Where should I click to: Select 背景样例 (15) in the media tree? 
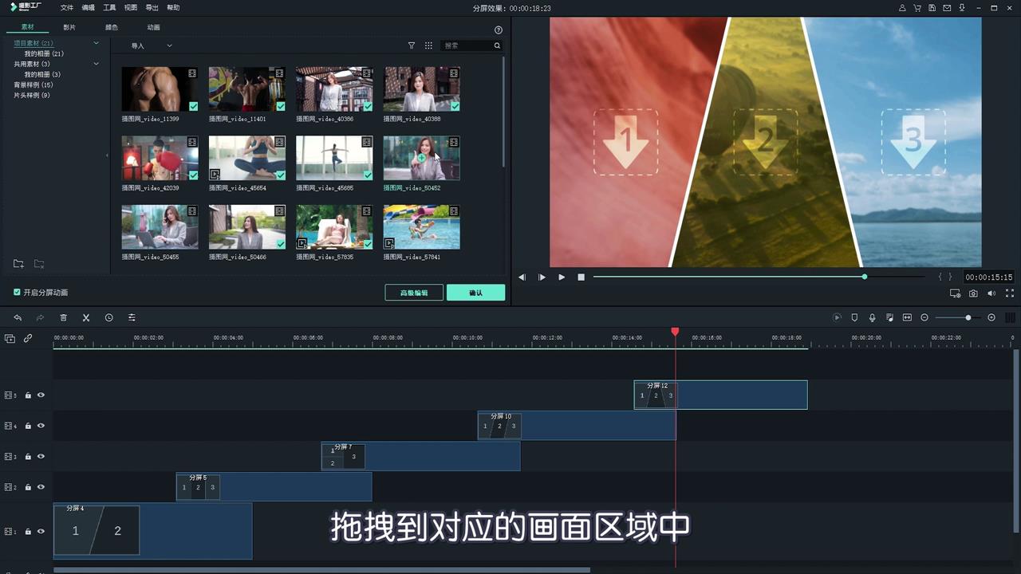tap(34, 85)
